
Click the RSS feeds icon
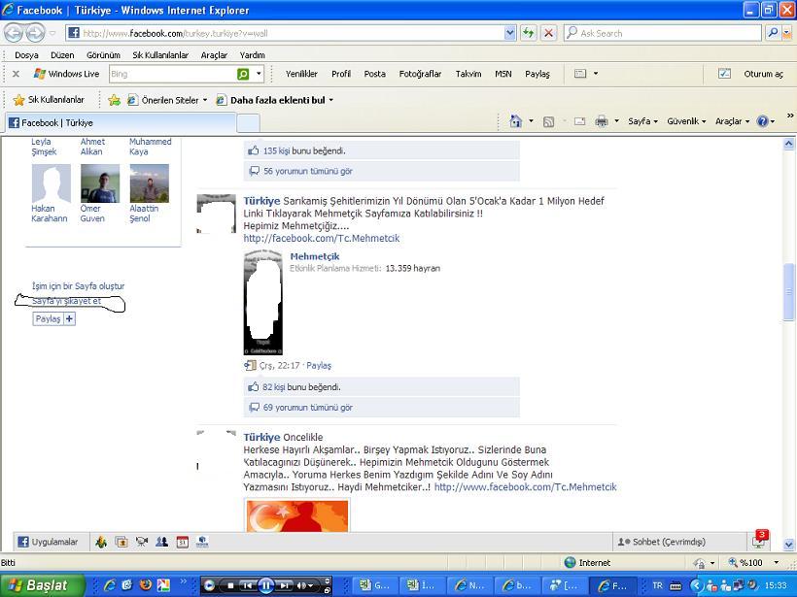(x=548, y=121)
